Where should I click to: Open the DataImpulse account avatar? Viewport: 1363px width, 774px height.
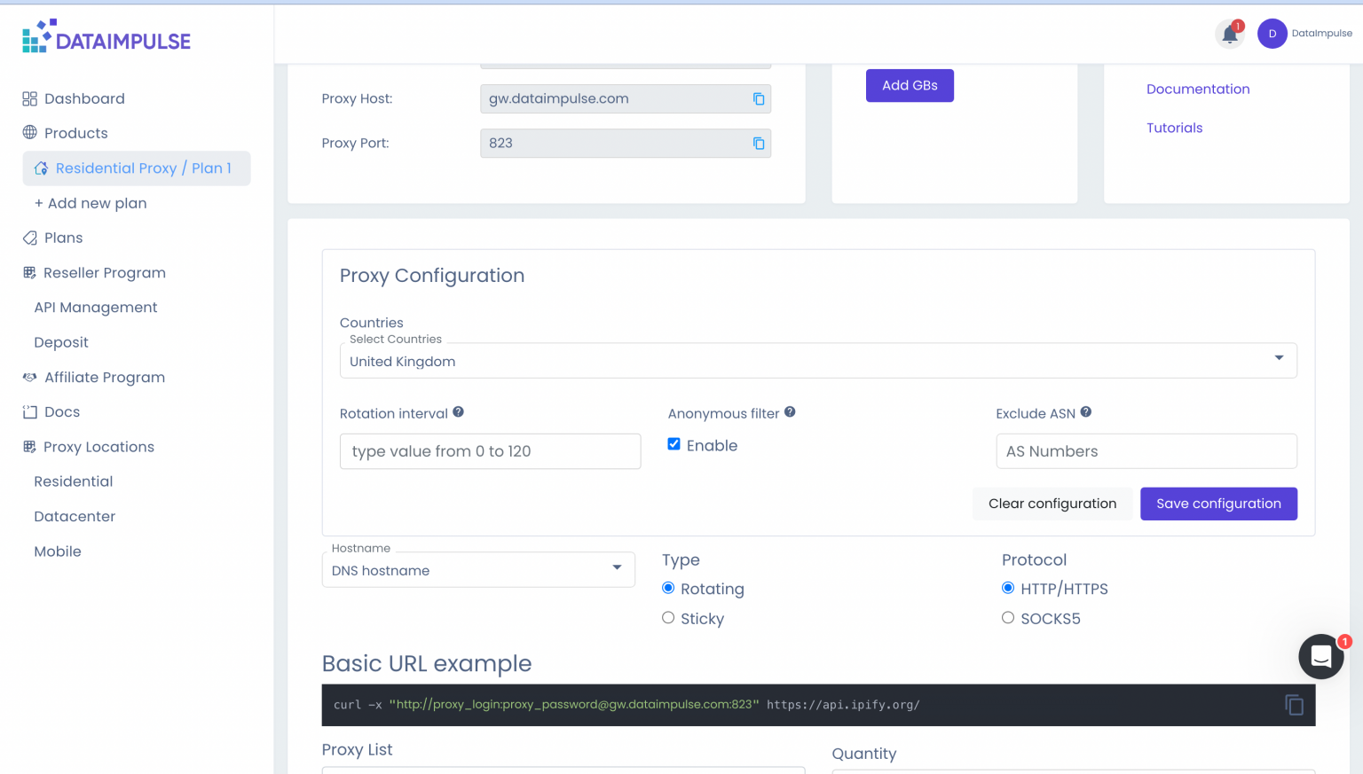coord(1272,33)
